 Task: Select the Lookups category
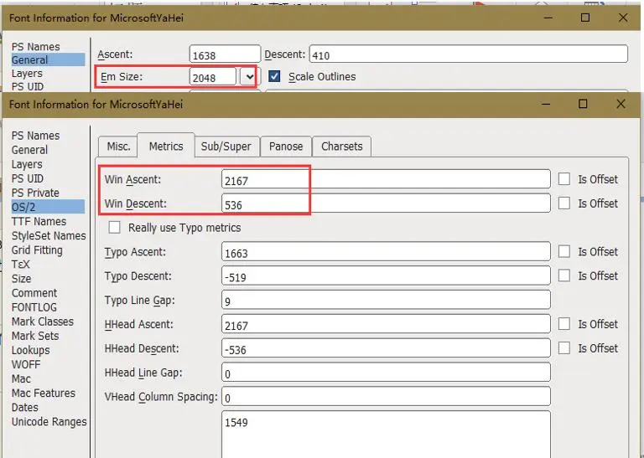click(x=30, y=350)
